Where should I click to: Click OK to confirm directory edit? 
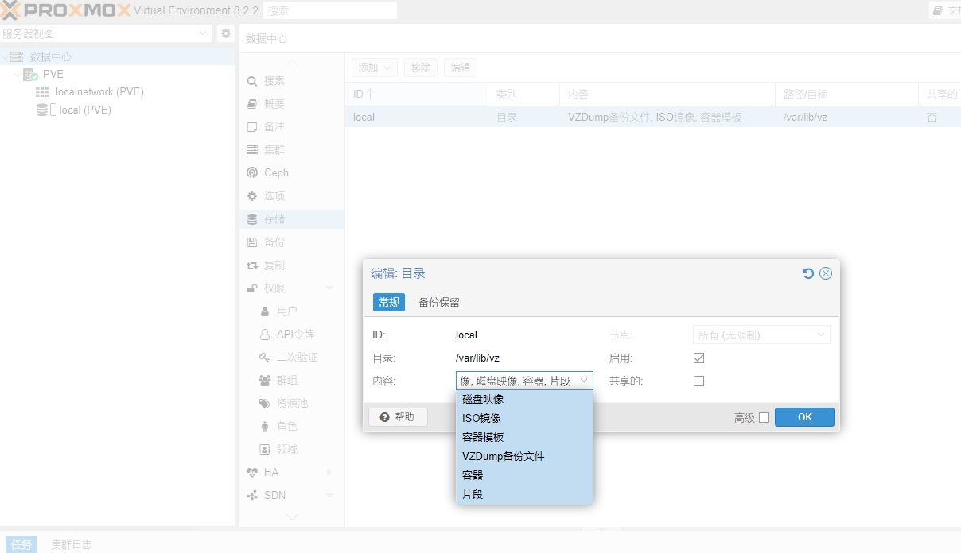click(804, 417)
